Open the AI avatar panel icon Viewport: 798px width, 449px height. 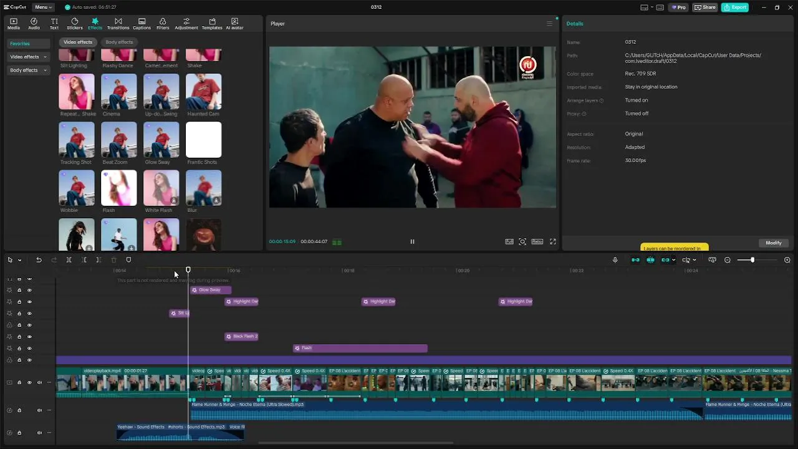(234, 24)
